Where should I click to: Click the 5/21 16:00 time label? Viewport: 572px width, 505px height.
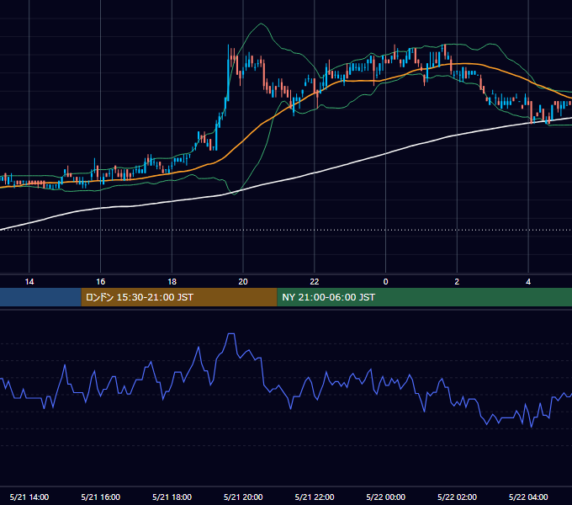(x=101, y=497)
